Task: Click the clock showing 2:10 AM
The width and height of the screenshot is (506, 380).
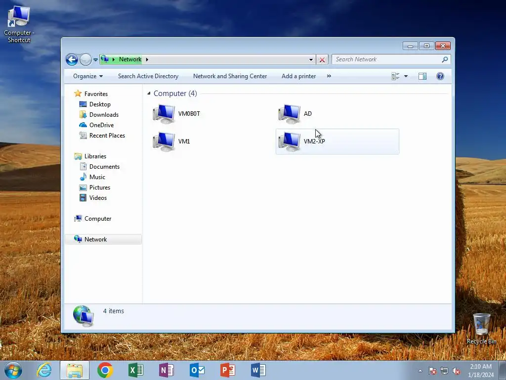Action: [480, 371]
